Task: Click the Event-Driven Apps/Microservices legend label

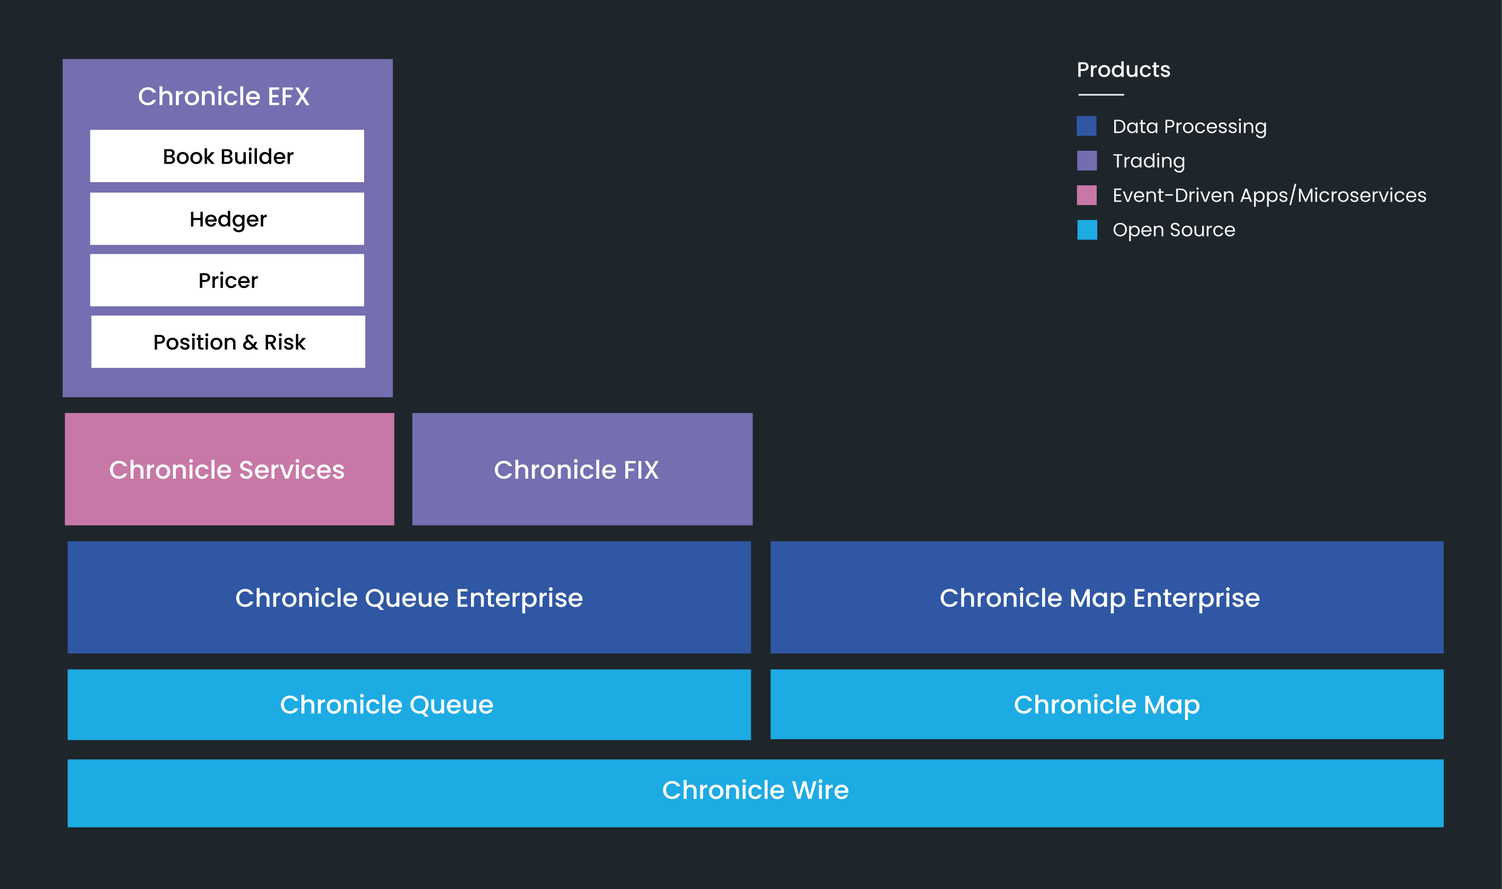Action: point(1269,195)
